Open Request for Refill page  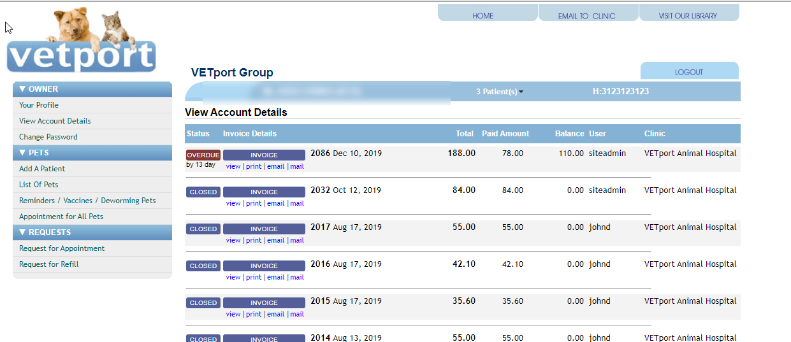coord(49,264)
